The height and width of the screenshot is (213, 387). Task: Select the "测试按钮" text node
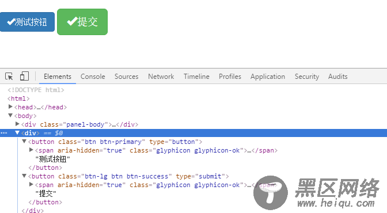(x=53, y=159)
